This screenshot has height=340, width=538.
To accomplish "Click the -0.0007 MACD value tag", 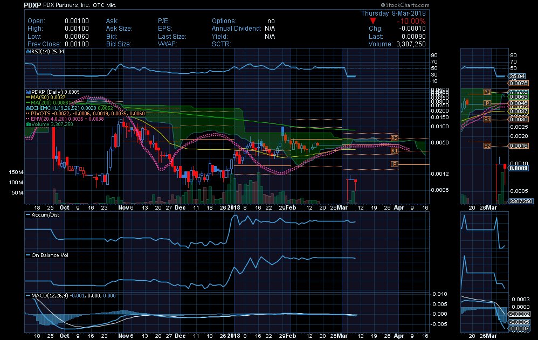I will 519,329.
